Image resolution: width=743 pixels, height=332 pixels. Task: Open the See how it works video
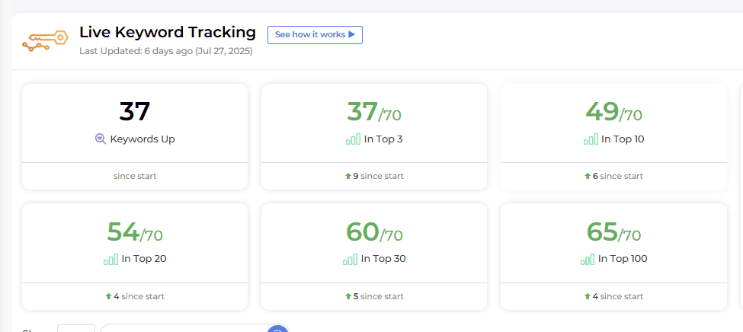tap(315, 34)
